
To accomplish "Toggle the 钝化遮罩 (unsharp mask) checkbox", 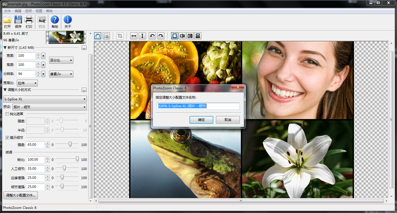I will pyautogui.click(x=7, y=114).
